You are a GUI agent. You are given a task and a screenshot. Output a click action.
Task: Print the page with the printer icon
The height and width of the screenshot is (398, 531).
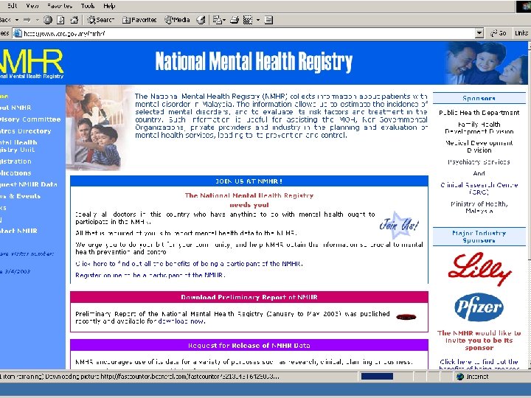click(235, 20)
